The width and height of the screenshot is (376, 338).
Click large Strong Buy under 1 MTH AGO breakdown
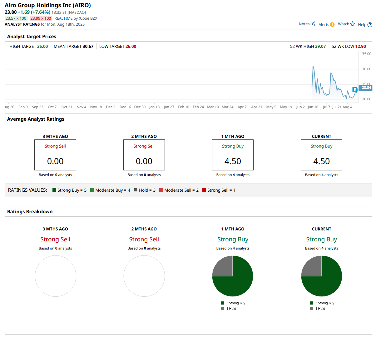pos(233,240)
